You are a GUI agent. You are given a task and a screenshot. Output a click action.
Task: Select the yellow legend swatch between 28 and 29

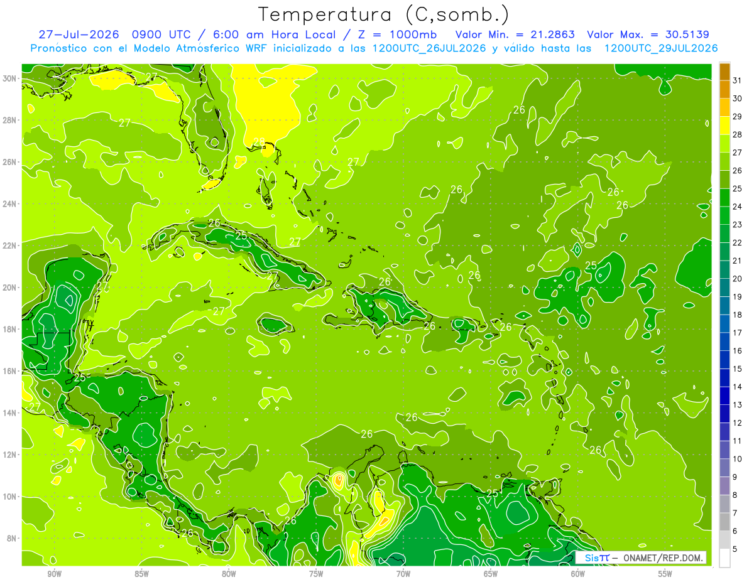[724, 126]
